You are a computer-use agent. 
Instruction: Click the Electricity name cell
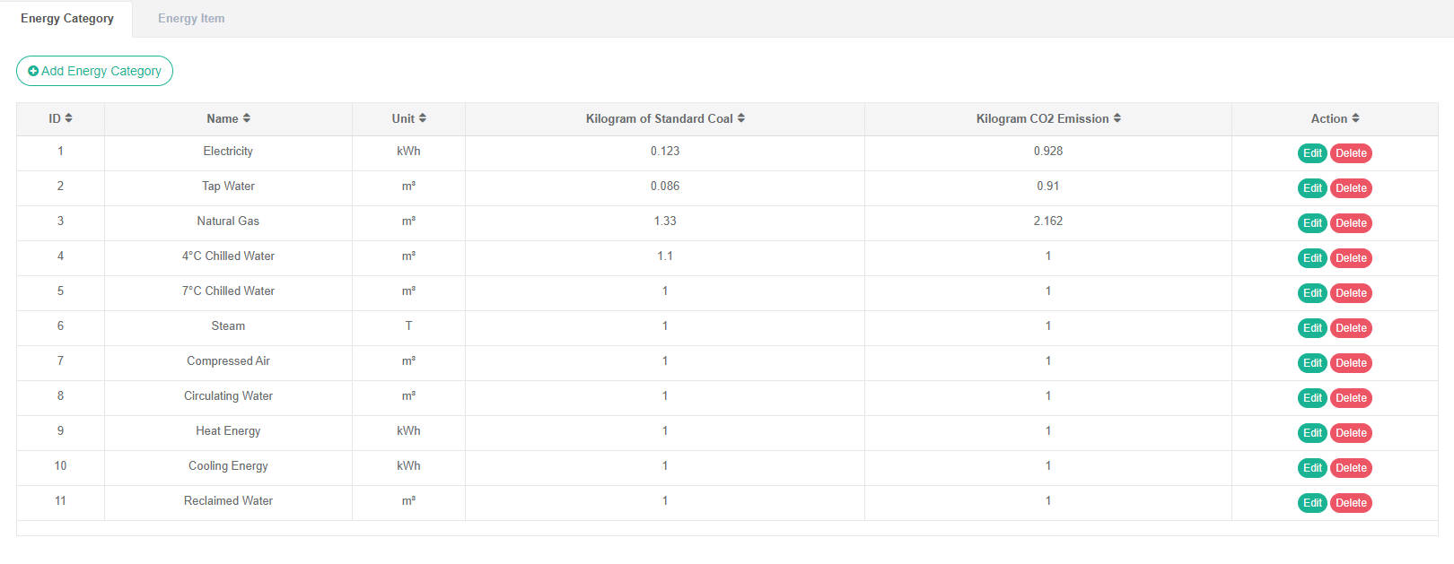point(228,152)
